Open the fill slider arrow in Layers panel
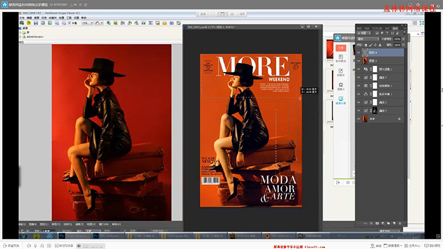The height and width of the screenshot is (249, 443). point(403,45)
